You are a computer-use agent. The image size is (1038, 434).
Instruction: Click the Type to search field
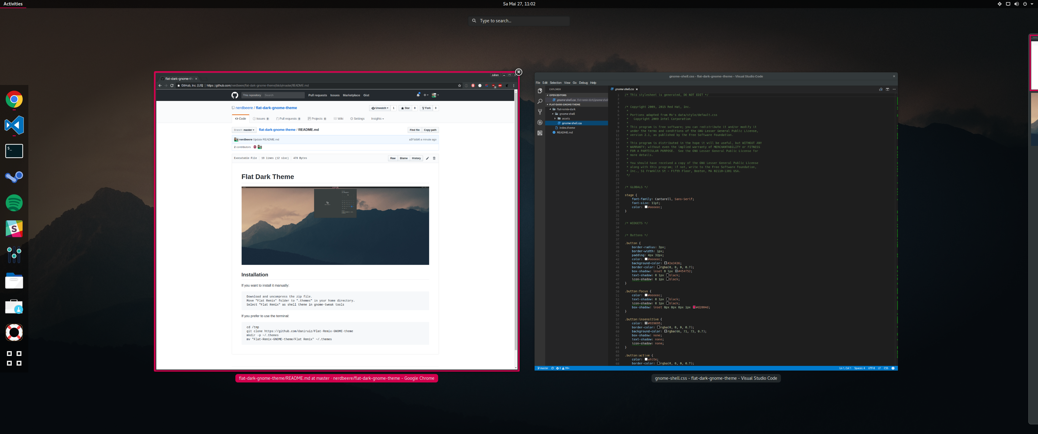[519, 21]
